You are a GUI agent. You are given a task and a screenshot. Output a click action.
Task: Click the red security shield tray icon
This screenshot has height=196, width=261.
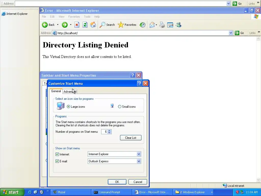point(237,192)
